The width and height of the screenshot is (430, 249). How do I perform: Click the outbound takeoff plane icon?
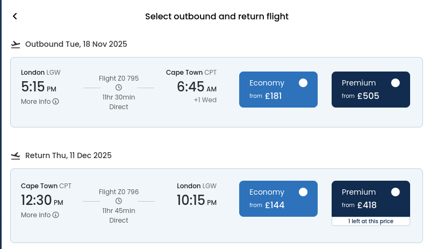tap(16, 45)
